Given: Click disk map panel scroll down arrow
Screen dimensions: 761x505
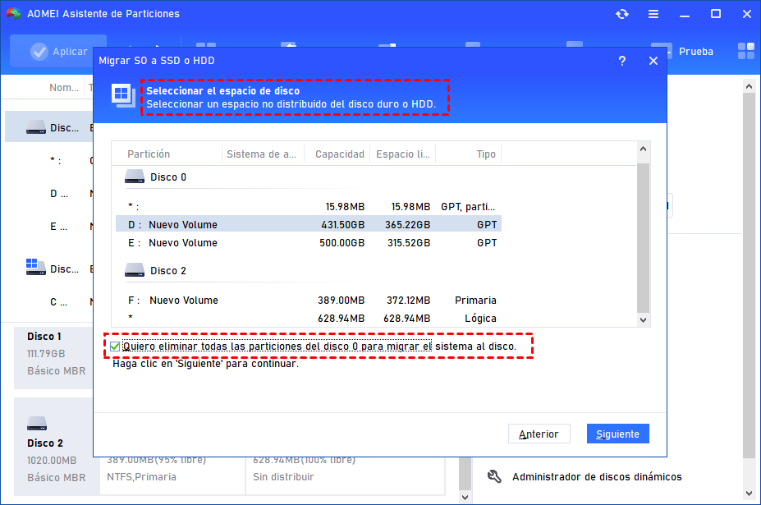Looking at the screenshot, I should [465, 497].
